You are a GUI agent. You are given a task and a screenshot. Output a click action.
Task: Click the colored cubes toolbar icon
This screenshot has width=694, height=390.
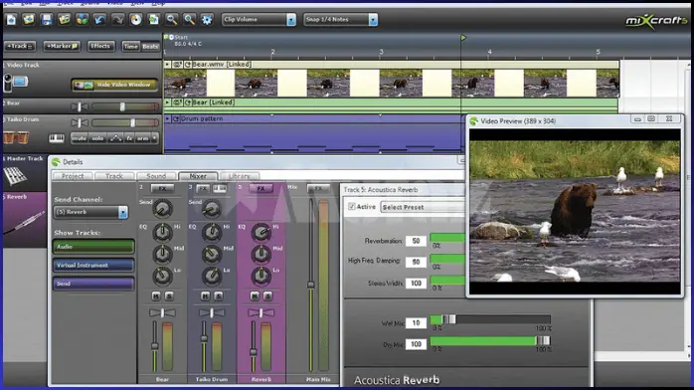[82, 20]
